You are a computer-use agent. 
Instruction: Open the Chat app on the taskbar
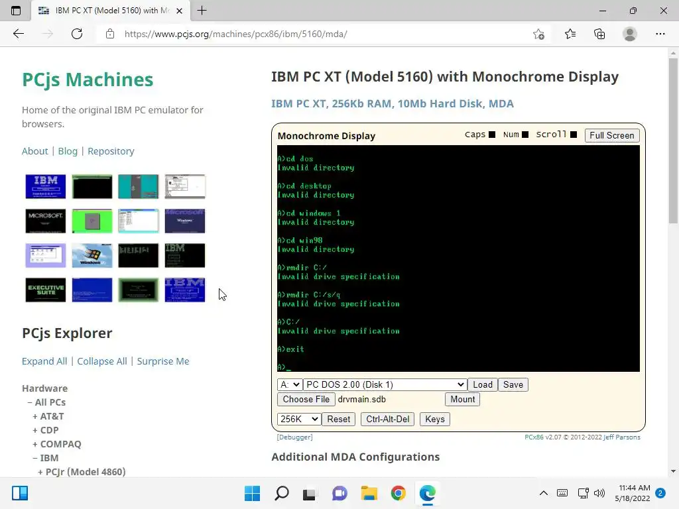(x=339, y=493)
